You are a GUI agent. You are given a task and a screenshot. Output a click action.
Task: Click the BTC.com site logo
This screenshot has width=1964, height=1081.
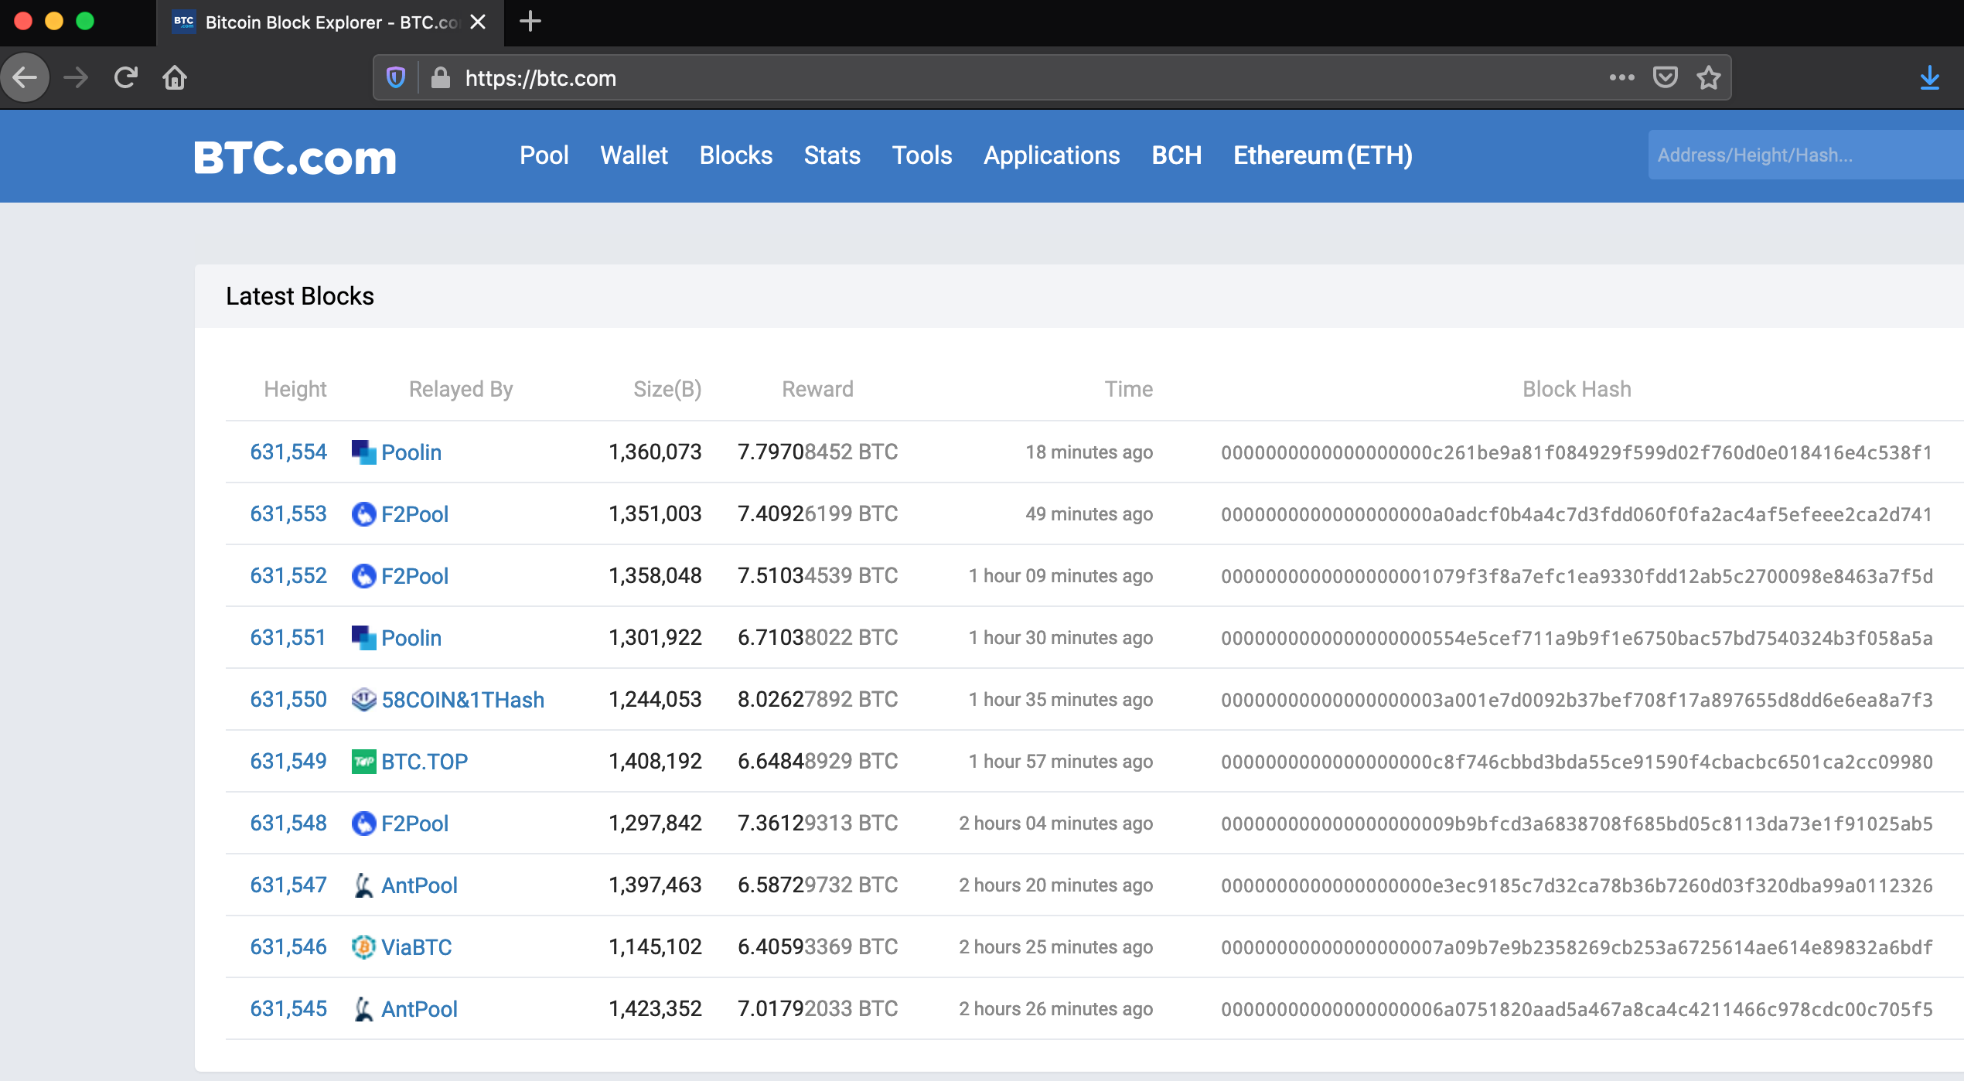pyautogui.click(x=295, y=157)
